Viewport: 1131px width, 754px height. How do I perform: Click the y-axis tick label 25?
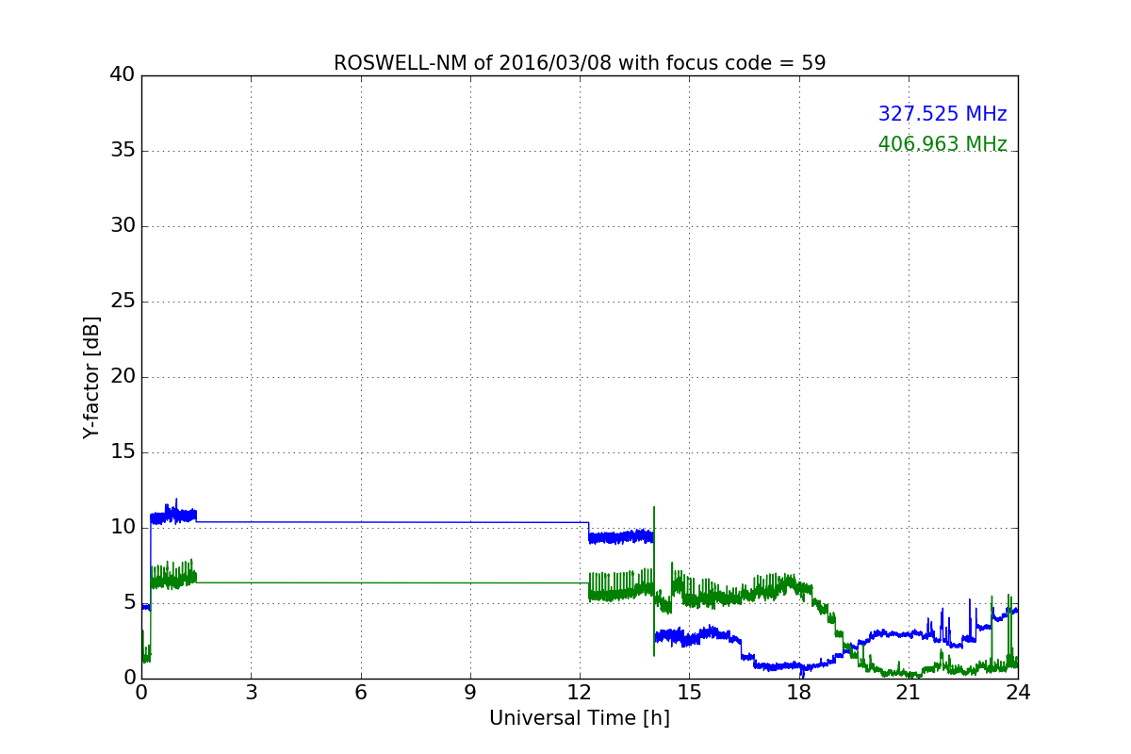[123, 302]
